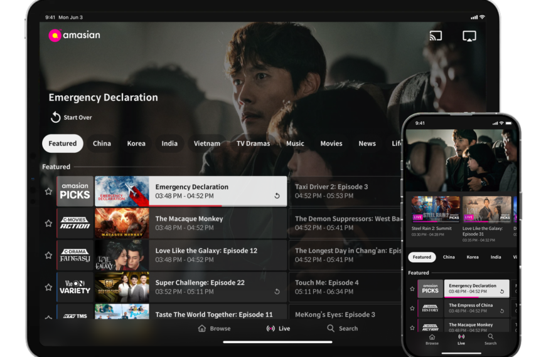Select The Macaque Monkey program on the tablet
The width and height of the screenshot is (546, 357).
point(218,223)
